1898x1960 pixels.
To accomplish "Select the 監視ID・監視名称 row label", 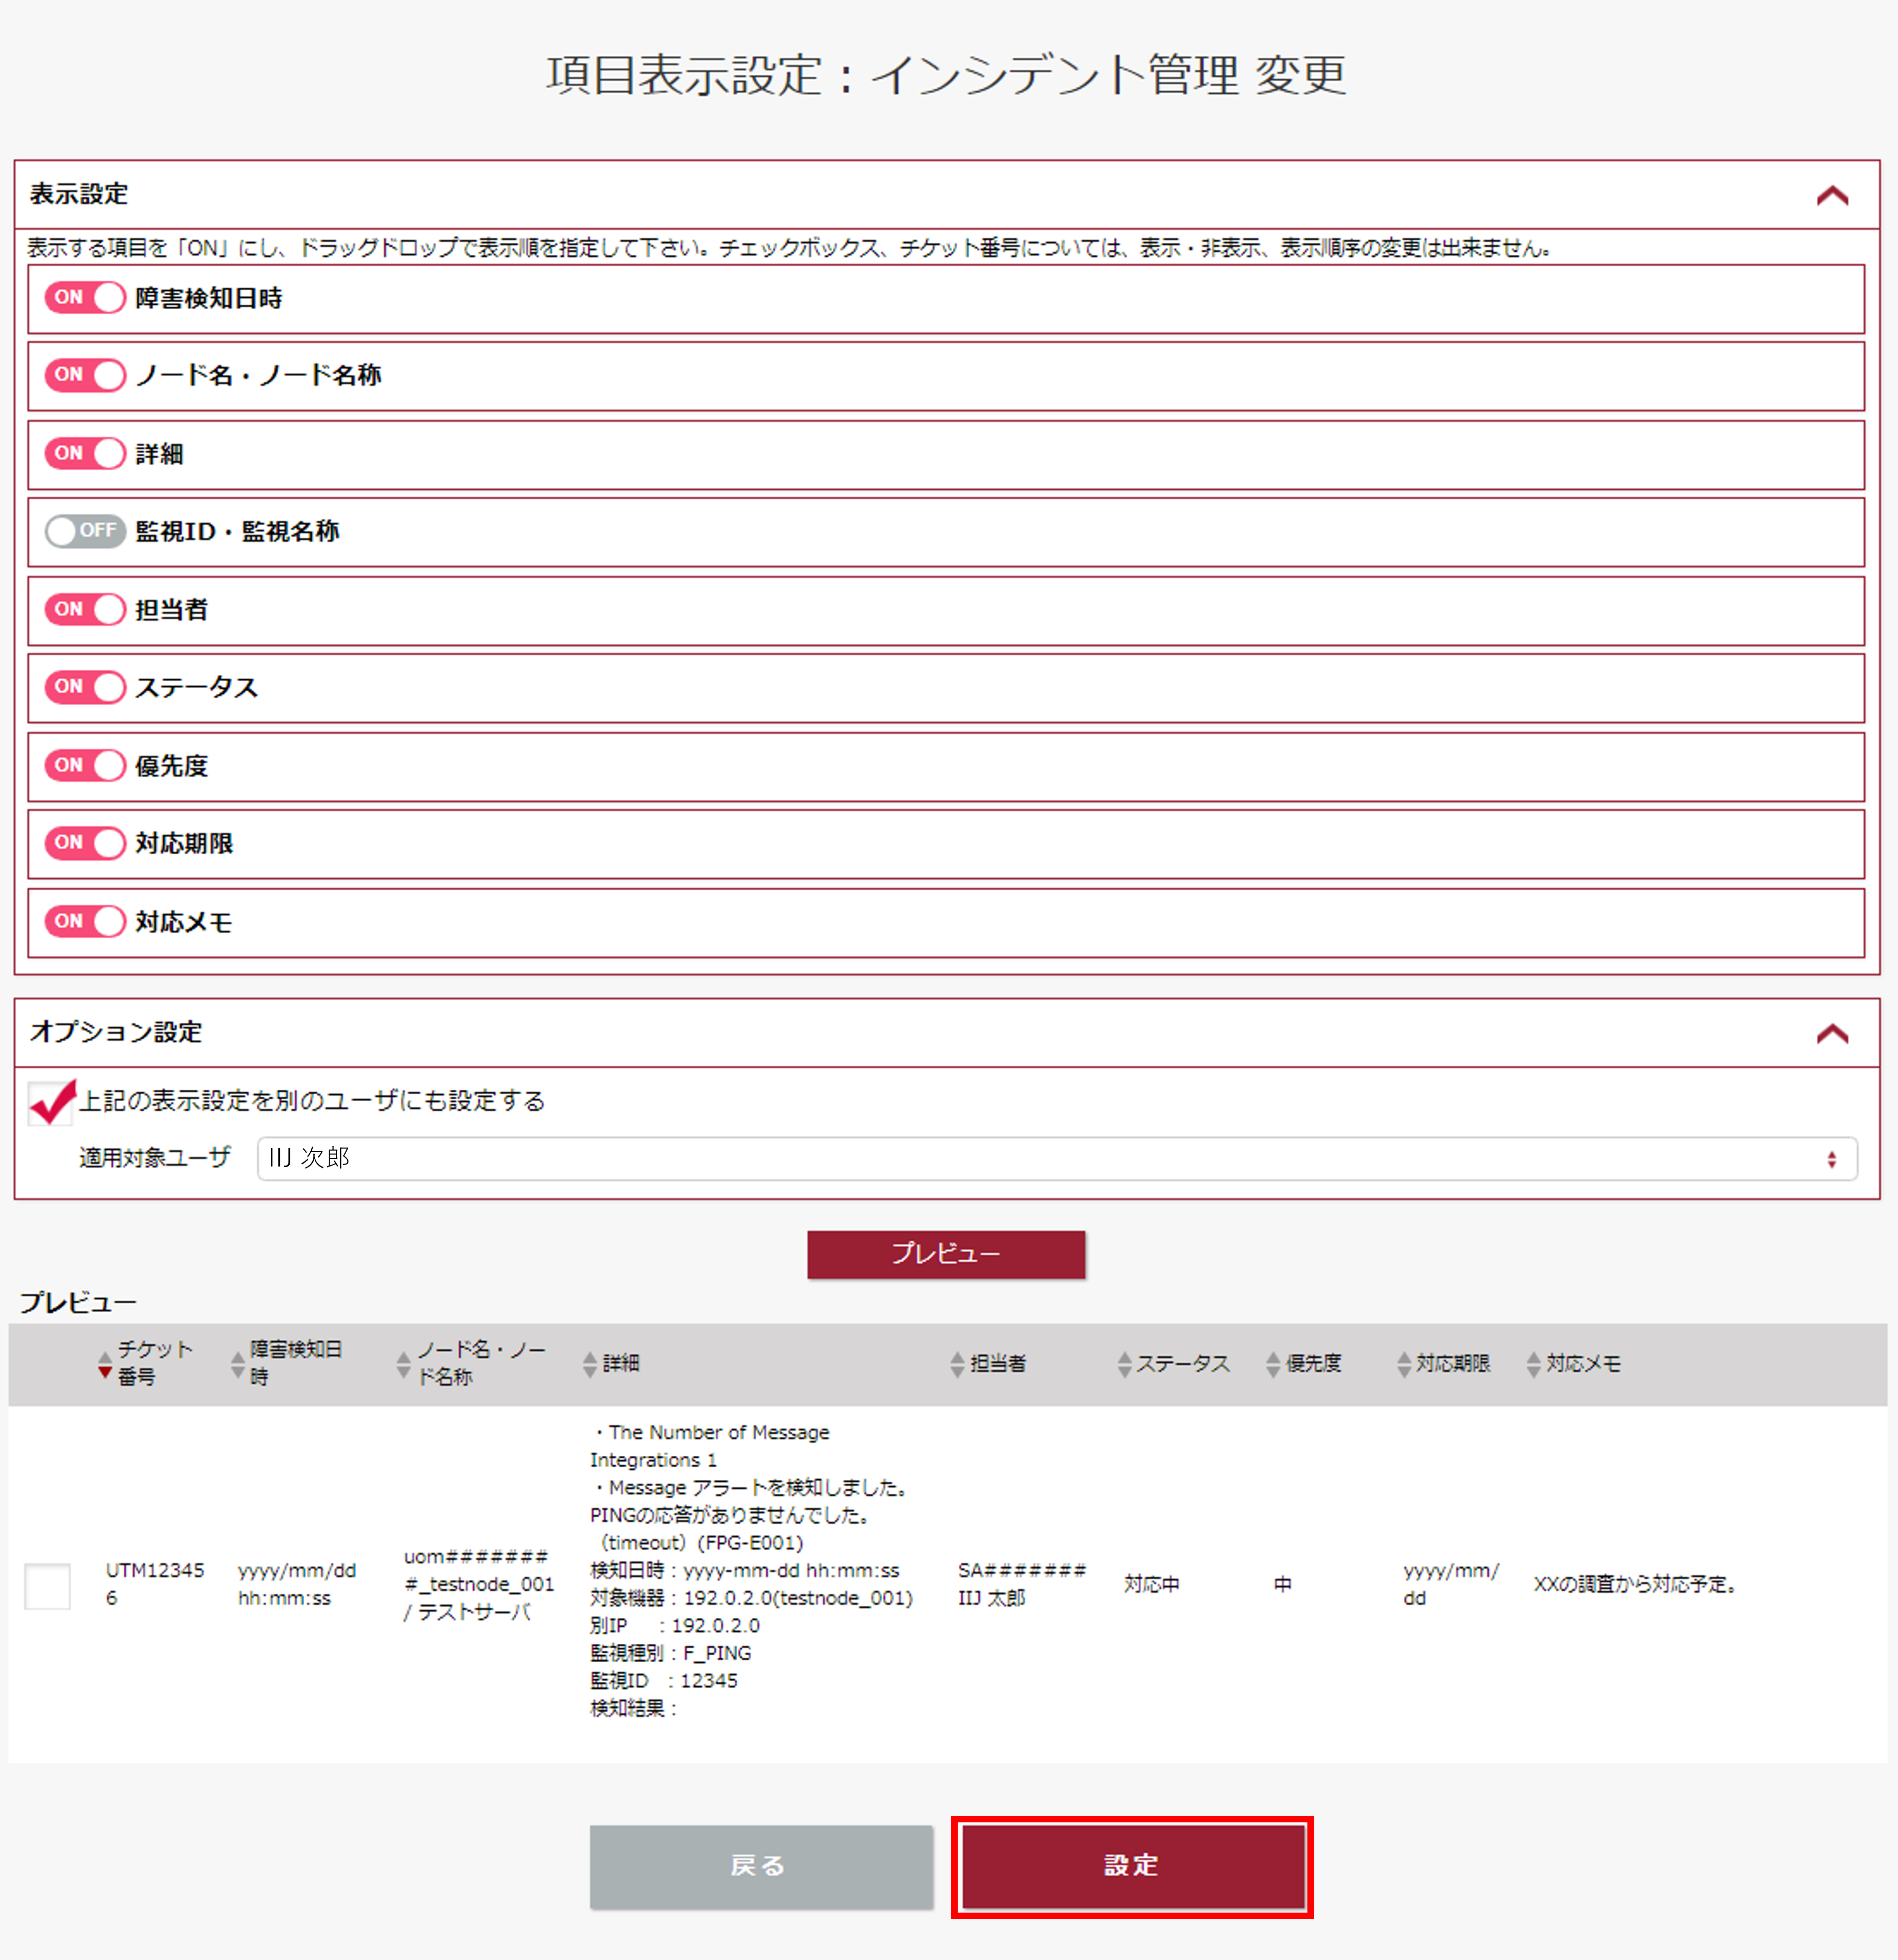I will 238,532.
